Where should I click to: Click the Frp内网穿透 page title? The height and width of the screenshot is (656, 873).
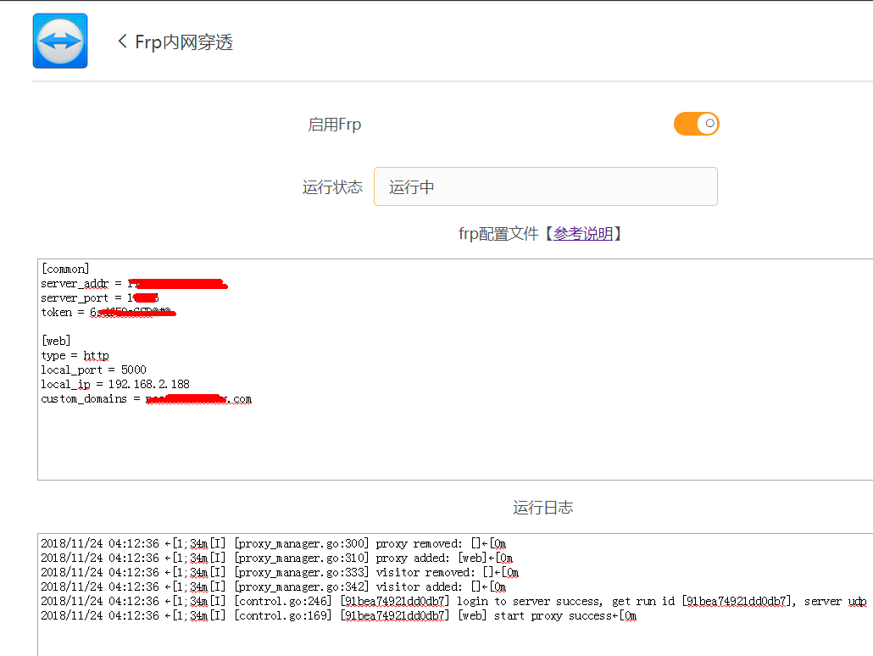click(184, 42)
